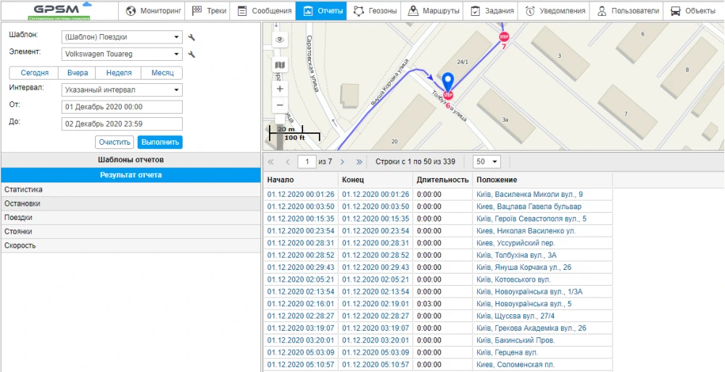Click wrench icon next to Шаблон dropdown
The height and width of the screenshot is (372, 725).
coord(191,38)
